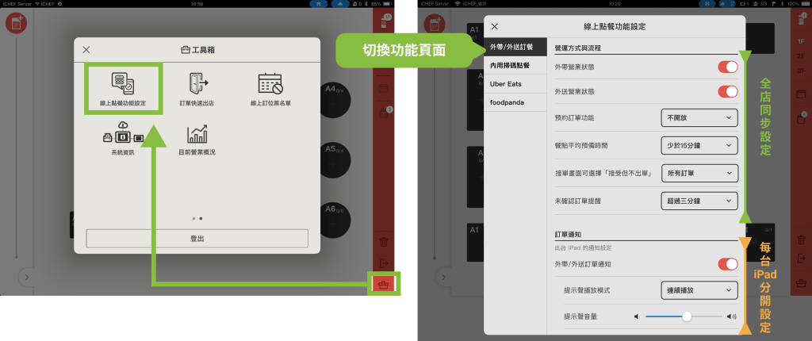
Task: Click the 登出 button
Action: [197, 238]
